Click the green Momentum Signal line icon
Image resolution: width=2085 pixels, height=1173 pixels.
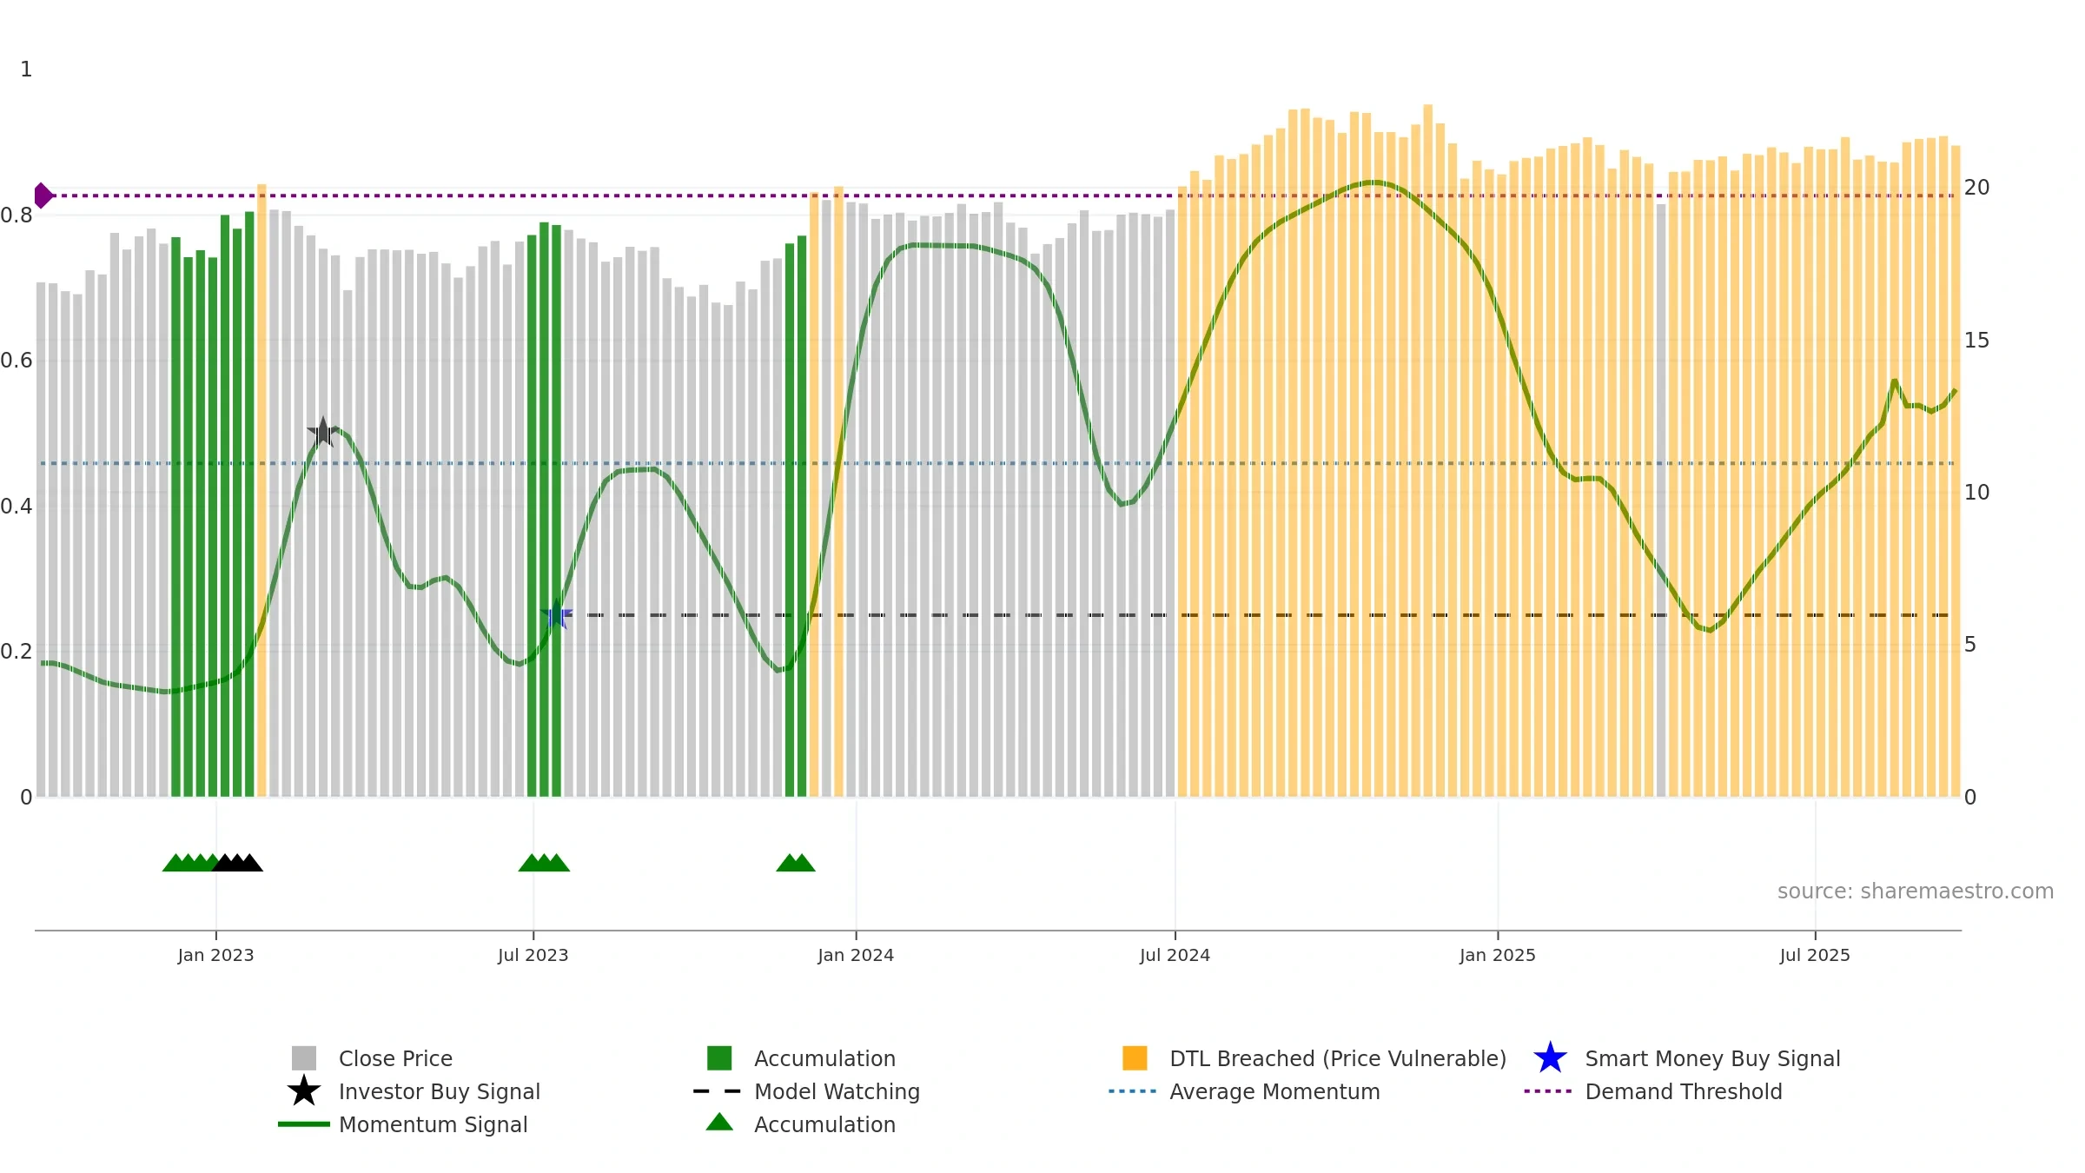tap(303, 1123)
